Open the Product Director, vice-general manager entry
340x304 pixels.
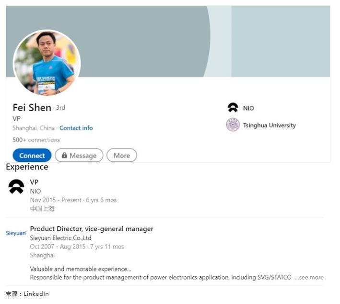pyautogui.click(x=92, y=229)
